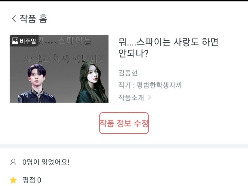Screen dimensions: 248x186
Task: Open author profile 평범한학생자까
Action: pyautogui.click(x=159, y=85)
